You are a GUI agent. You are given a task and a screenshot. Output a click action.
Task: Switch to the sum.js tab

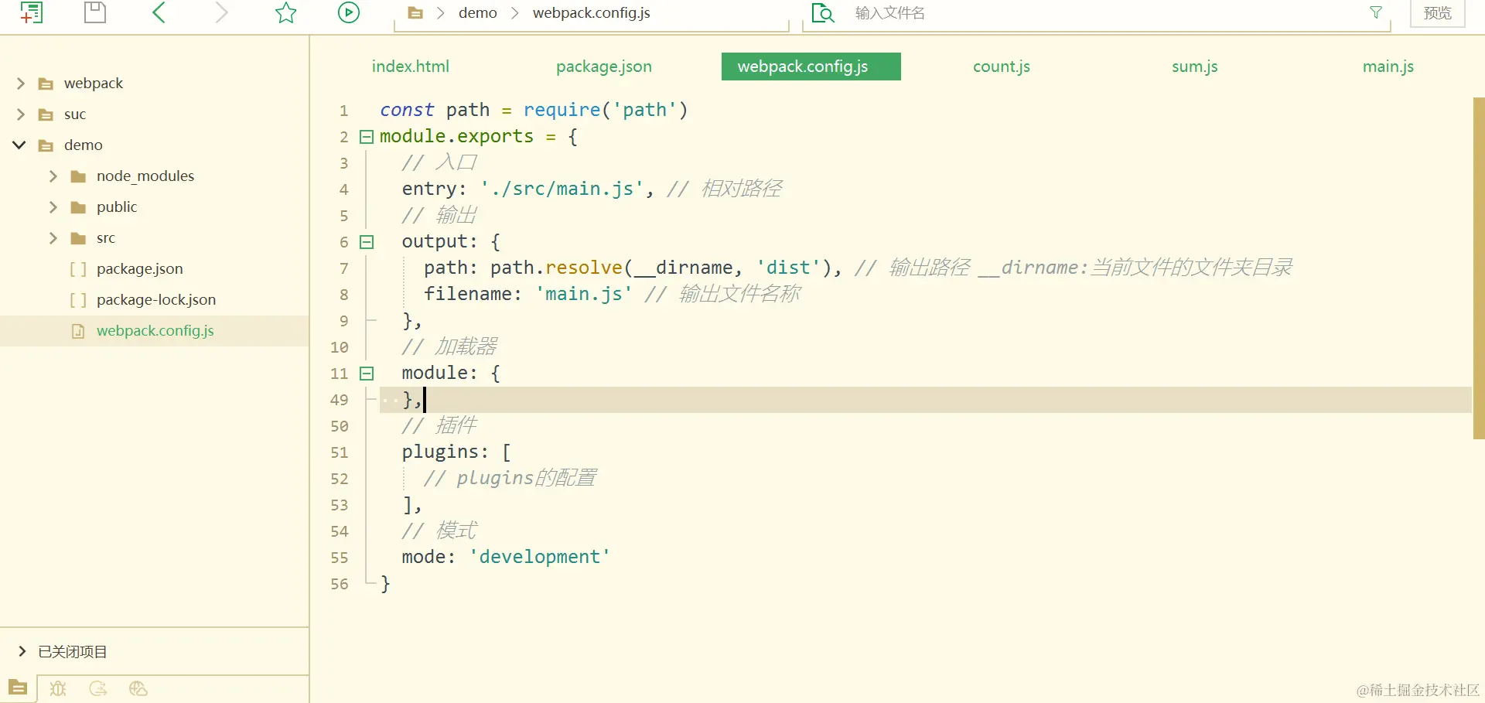coord(1194,67)
